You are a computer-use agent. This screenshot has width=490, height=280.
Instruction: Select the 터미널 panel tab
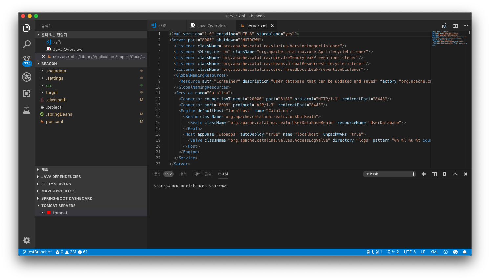pyautogui.click(x=223, y=174)
